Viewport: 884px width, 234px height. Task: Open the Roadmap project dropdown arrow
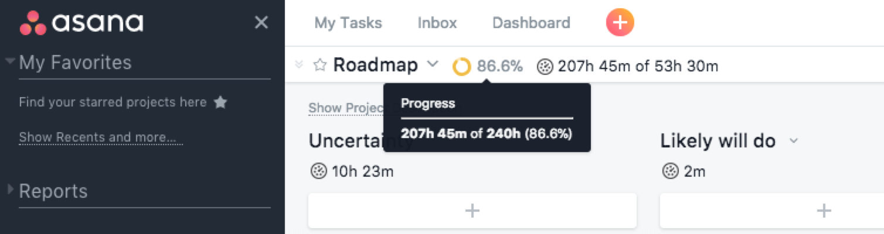tap(433, 64)
